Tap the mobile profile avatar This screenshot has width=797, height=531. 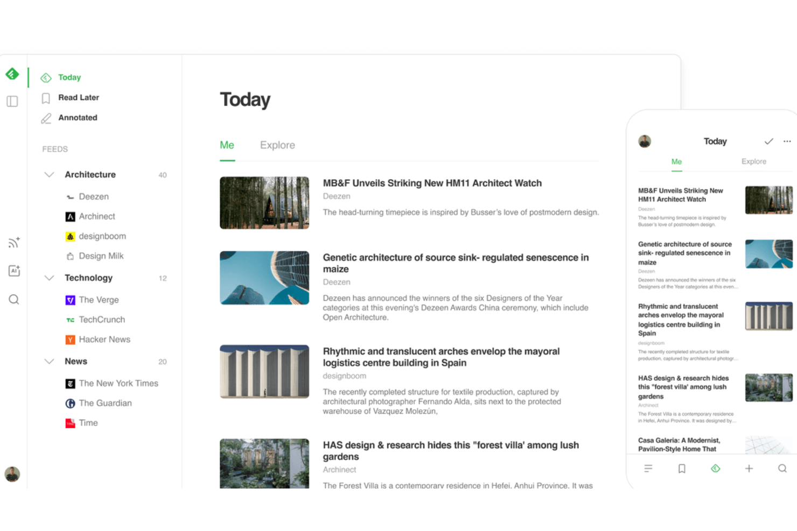(x=645, y=141)
